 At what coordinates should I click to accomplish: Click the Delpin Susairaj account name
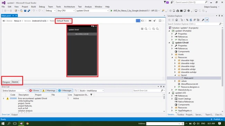tap(210, 7)
